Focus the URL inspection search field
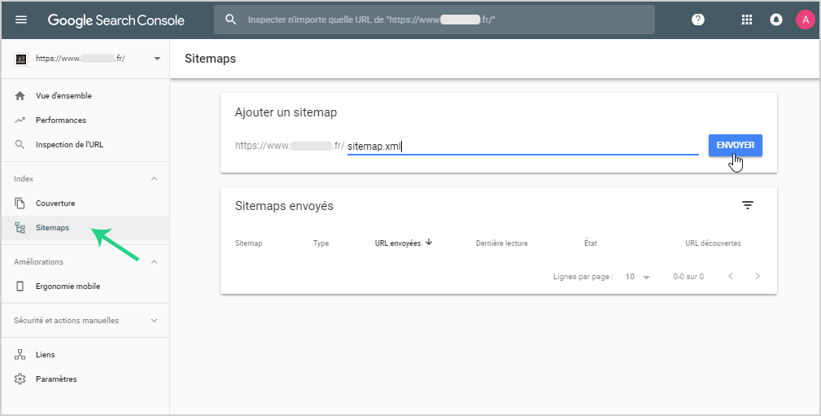 point(434,20)
